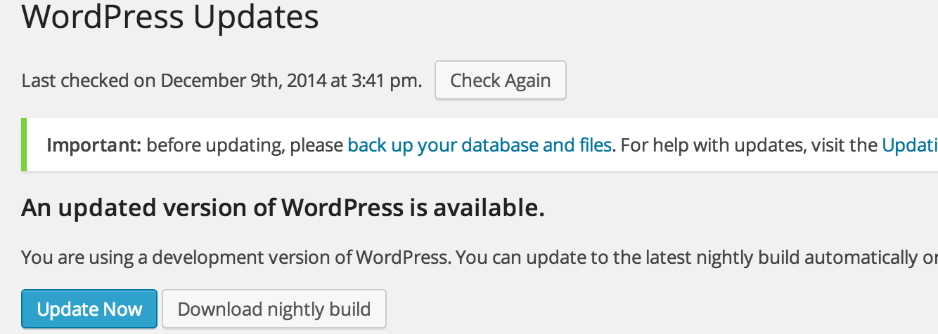Viewport: 938px width, 334px height.
Task: Click the green bar on the notice's left edge
Action: coord(25,145)
